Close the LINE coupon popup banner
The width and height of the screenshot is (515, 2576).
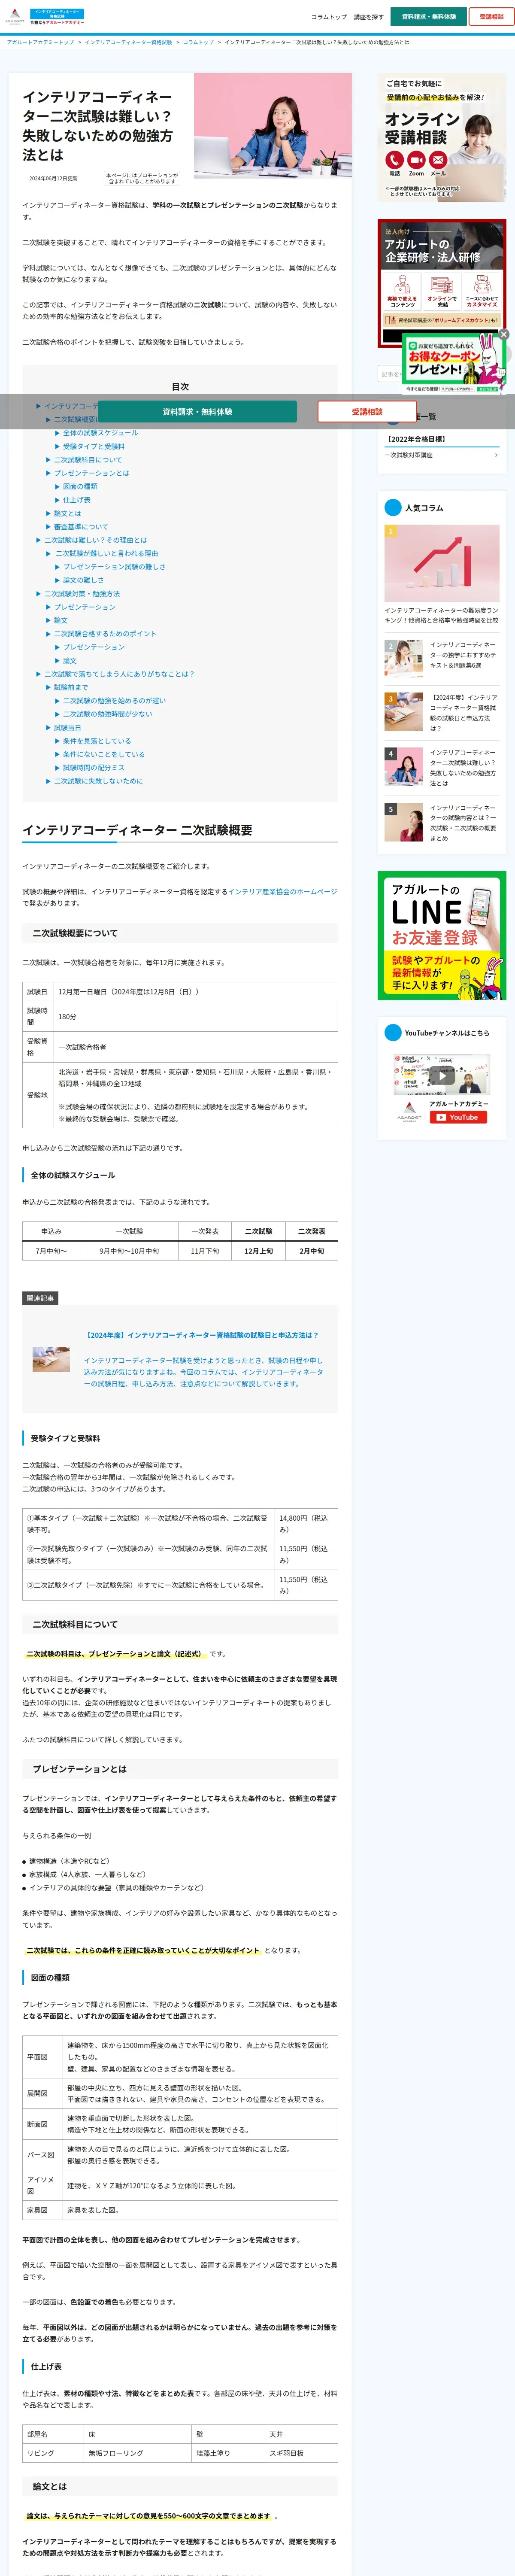504,334
